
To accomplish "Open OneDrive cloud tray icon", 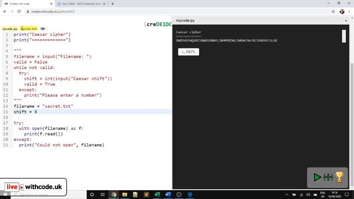I will pyautogui.click(x=315, y=195).
